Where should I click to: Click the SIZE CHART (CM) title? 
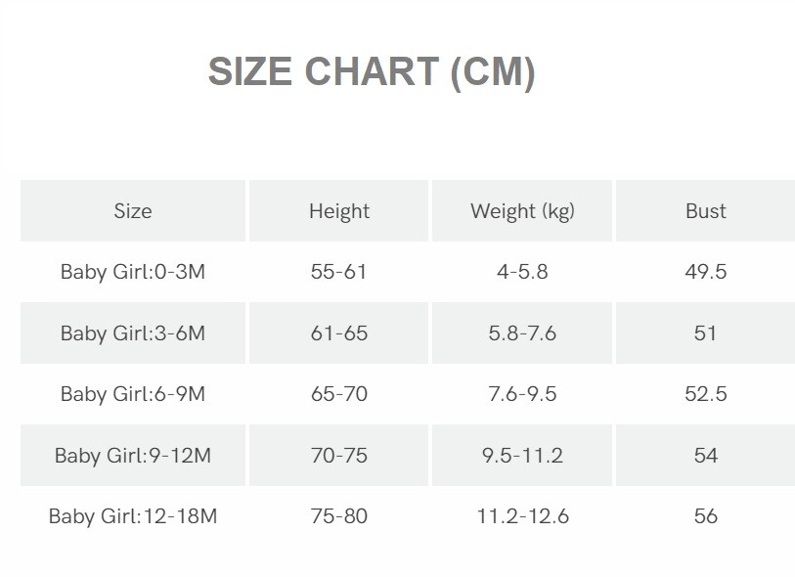click(372, 72)
